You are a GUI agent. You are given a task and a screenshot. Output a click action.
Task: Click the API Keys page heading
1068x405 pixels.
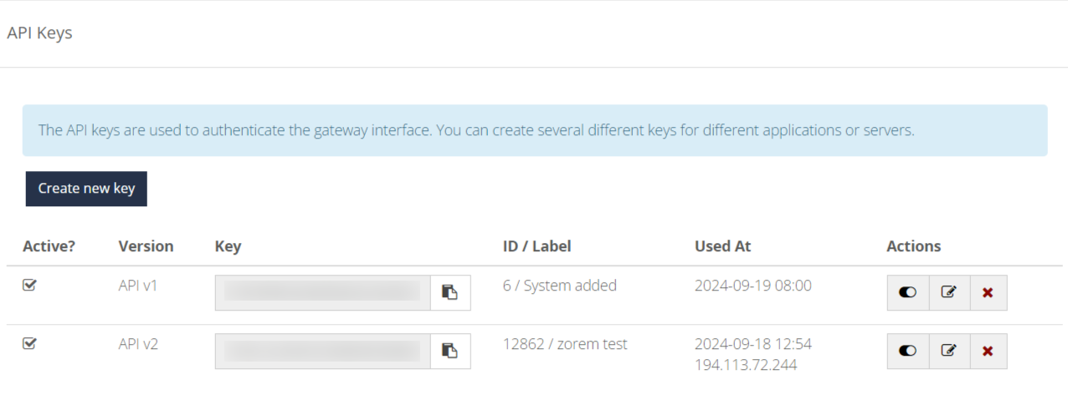click(39, 33)
